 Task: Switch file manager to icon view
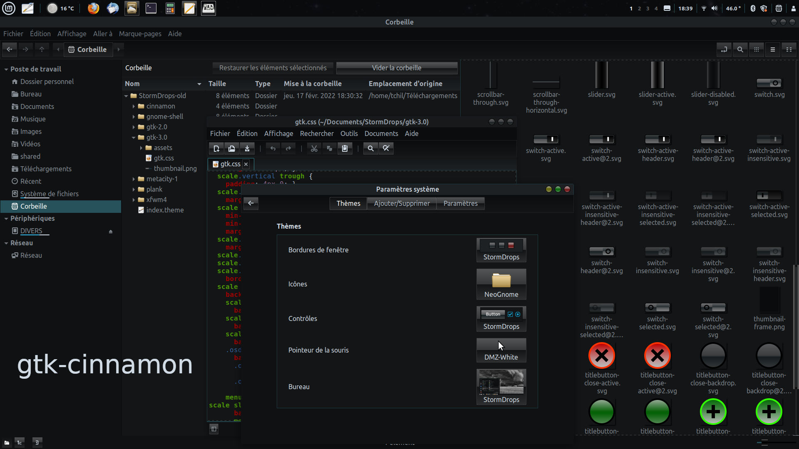pyautogui.click(x=757, y=49)
